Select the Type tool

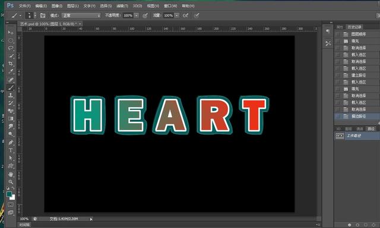click(x=11, y=150)
